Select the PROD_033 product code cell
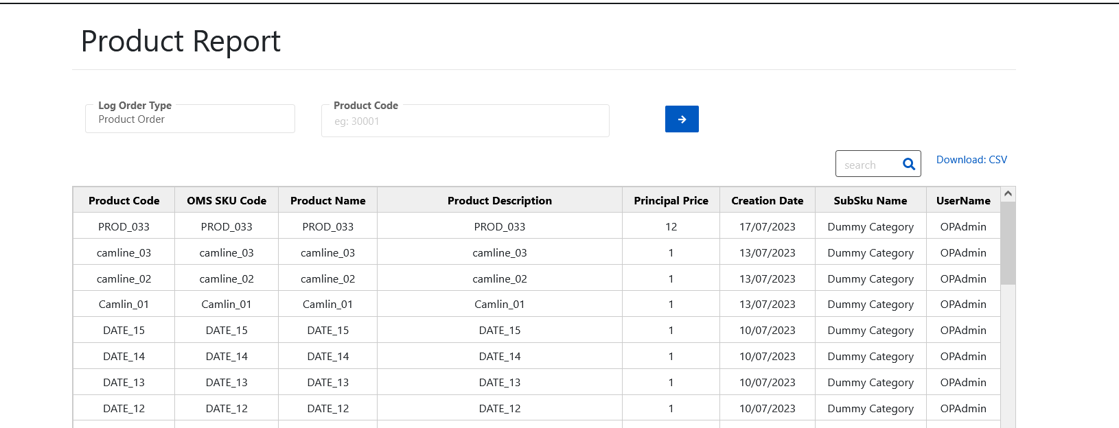This screenshot has width=1119, height=428. [x=124, y=226]
